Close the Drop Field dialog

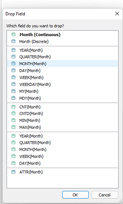coord(117,14)
